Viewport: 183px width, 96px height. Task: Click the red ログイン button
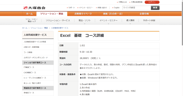point(152,2)
